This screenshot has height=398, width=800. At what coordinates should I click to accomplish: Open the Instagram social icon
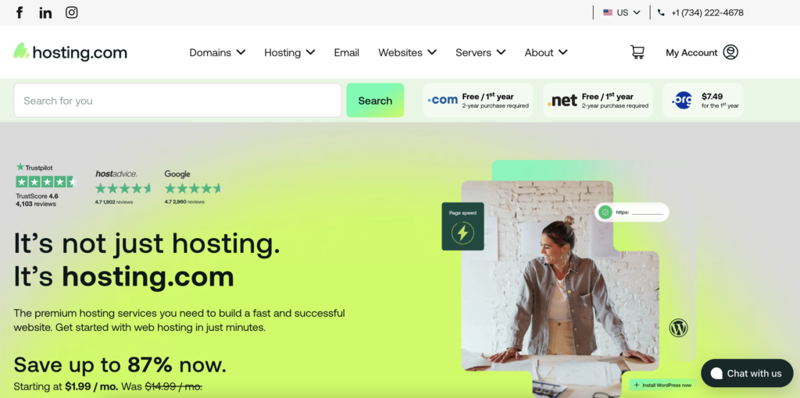(x=71, y=12)
